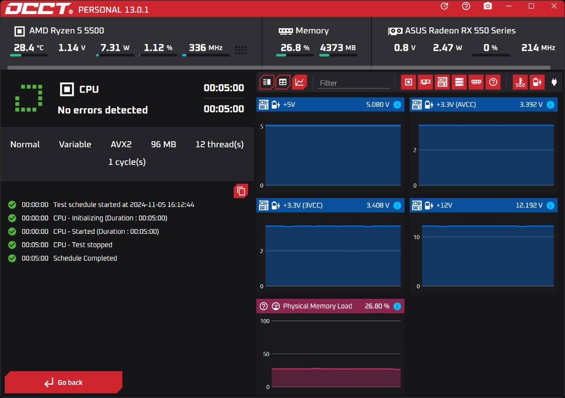
Task: Toggle the temperature sensor type filter
Action: (520, 82)
